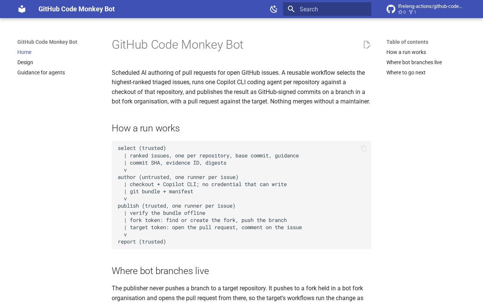Click the code line starting 'fork token: find or create'
Image resolution: width=483 pixels, height=302 pixels.
click(208, 220)
